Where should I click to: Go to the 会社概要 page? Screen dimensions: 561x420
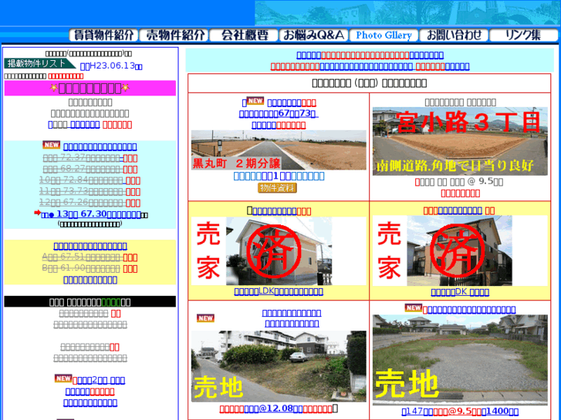pos(244,35)
